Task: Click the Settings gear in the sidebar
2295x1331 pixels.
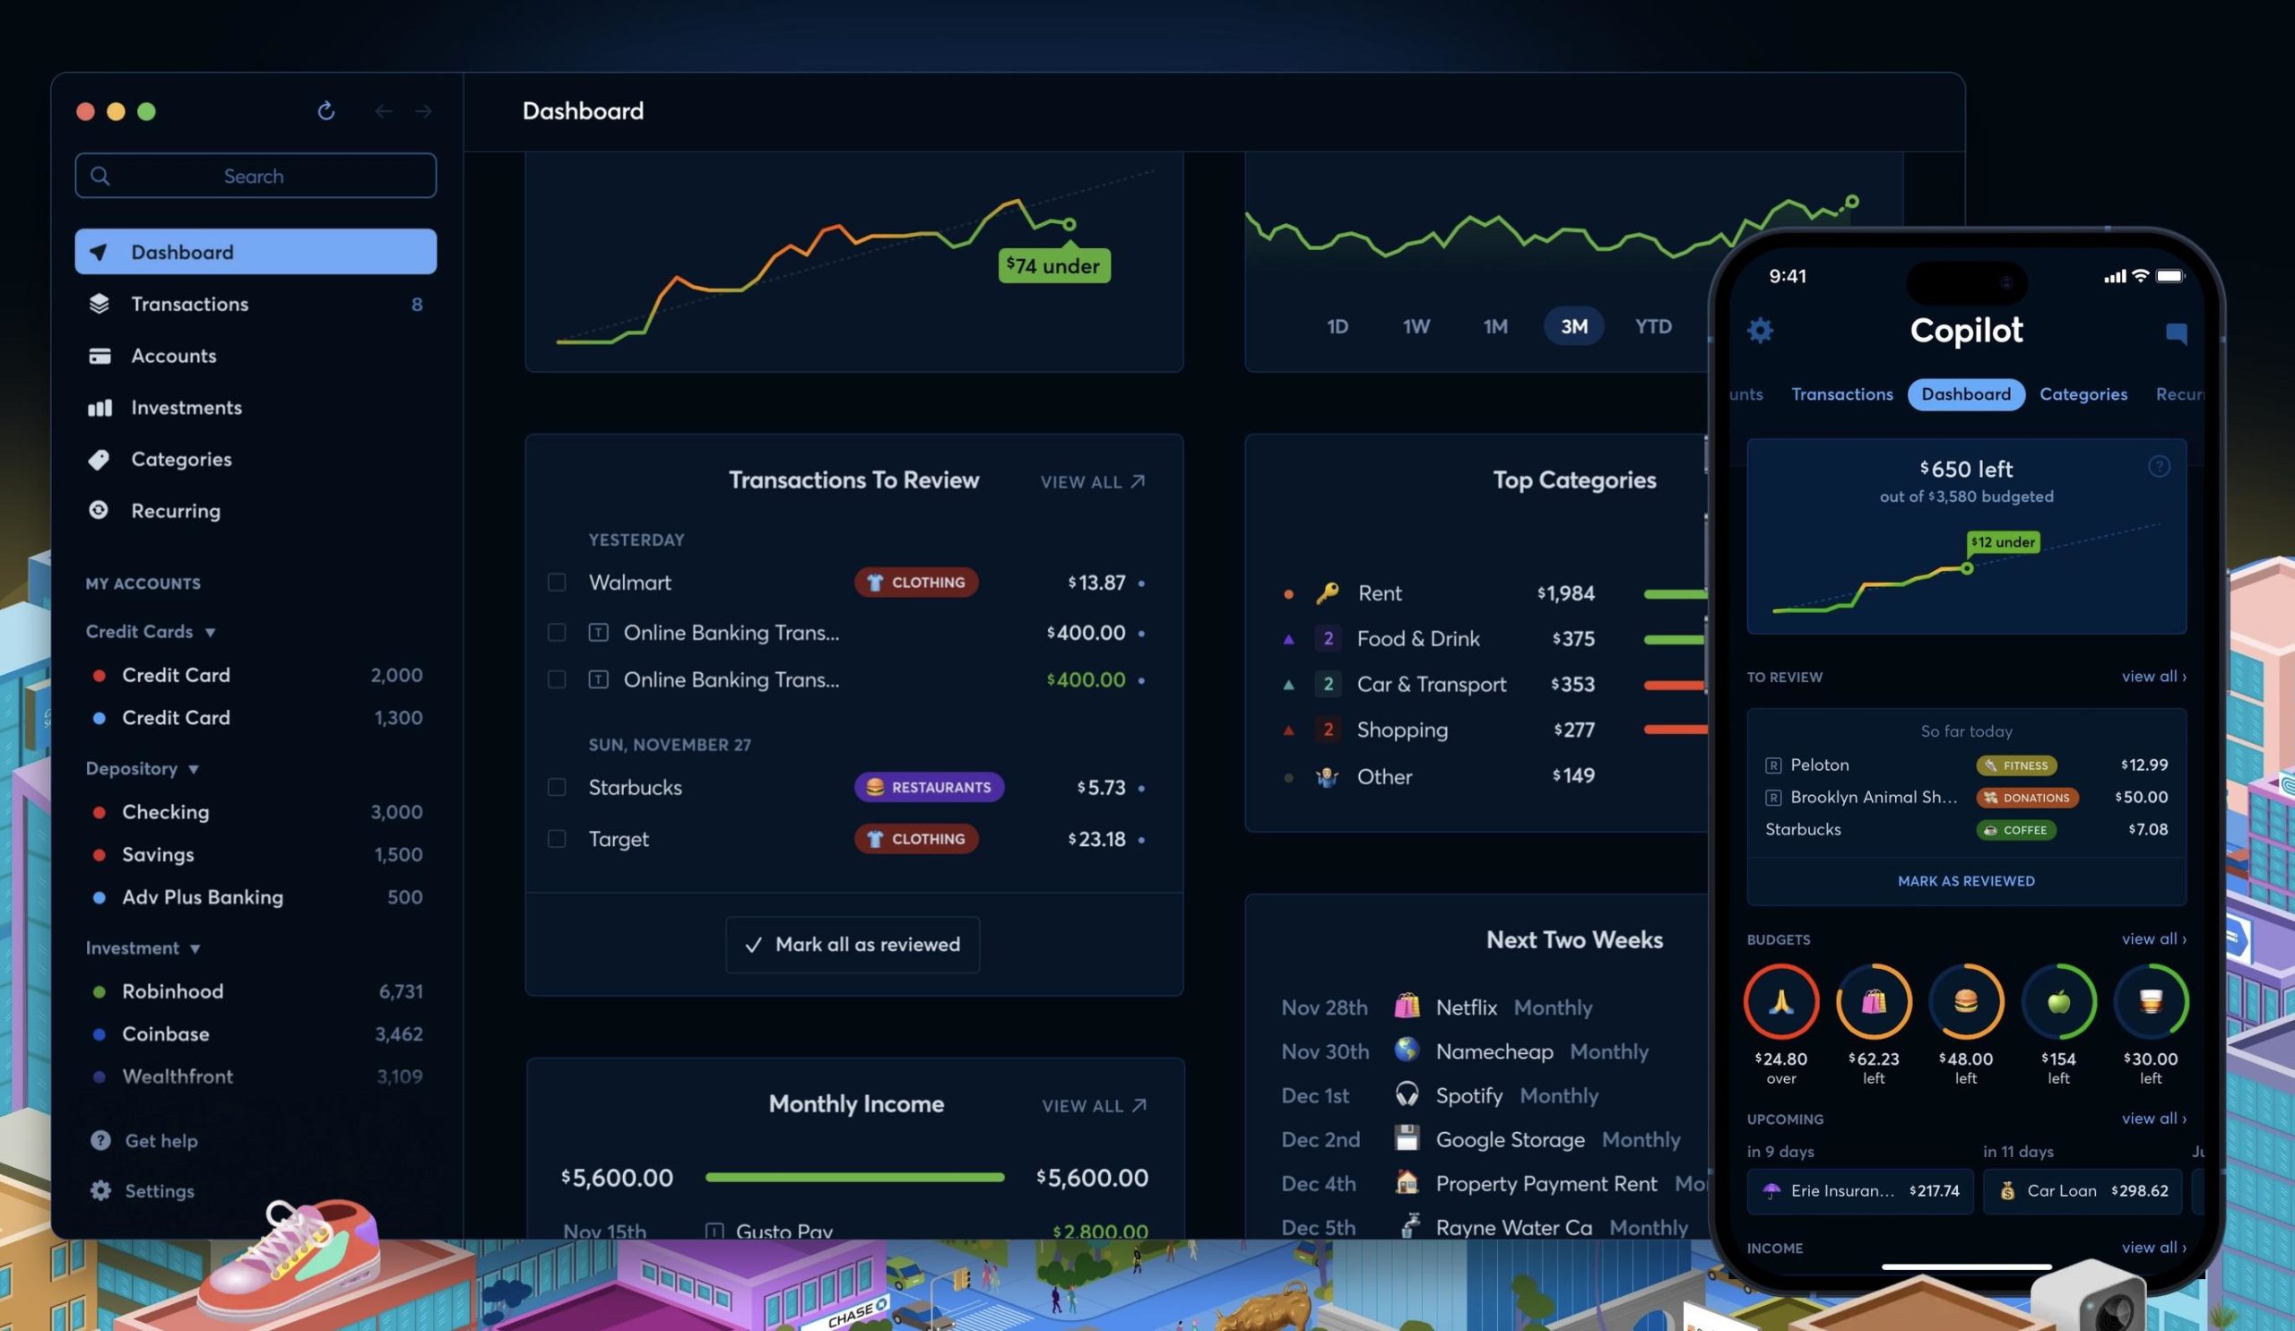Action: (100, 1190)
